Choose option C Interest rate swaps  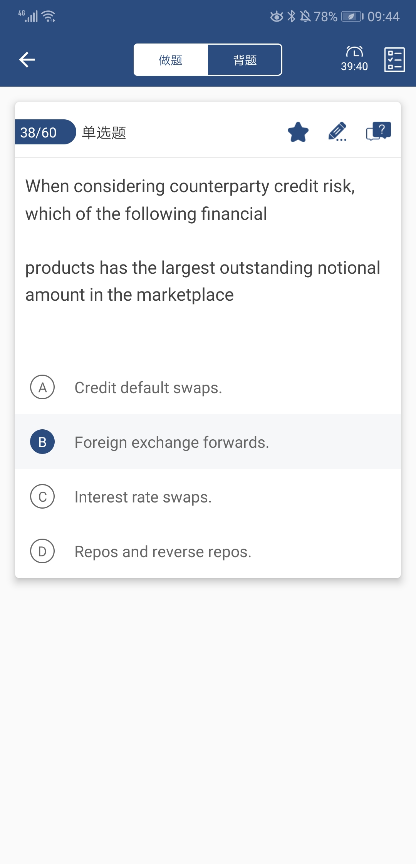(x=208, y=496)
